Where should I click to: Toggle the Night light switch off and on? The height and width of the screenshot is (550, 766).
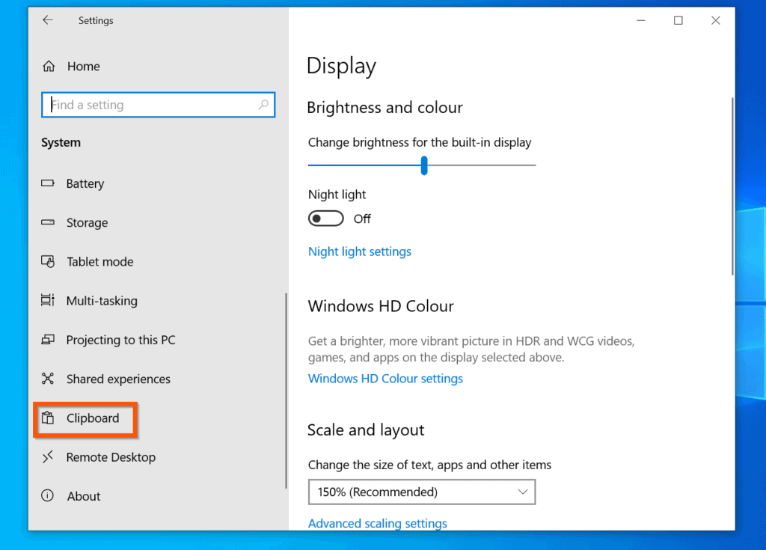tap(325, 218)
